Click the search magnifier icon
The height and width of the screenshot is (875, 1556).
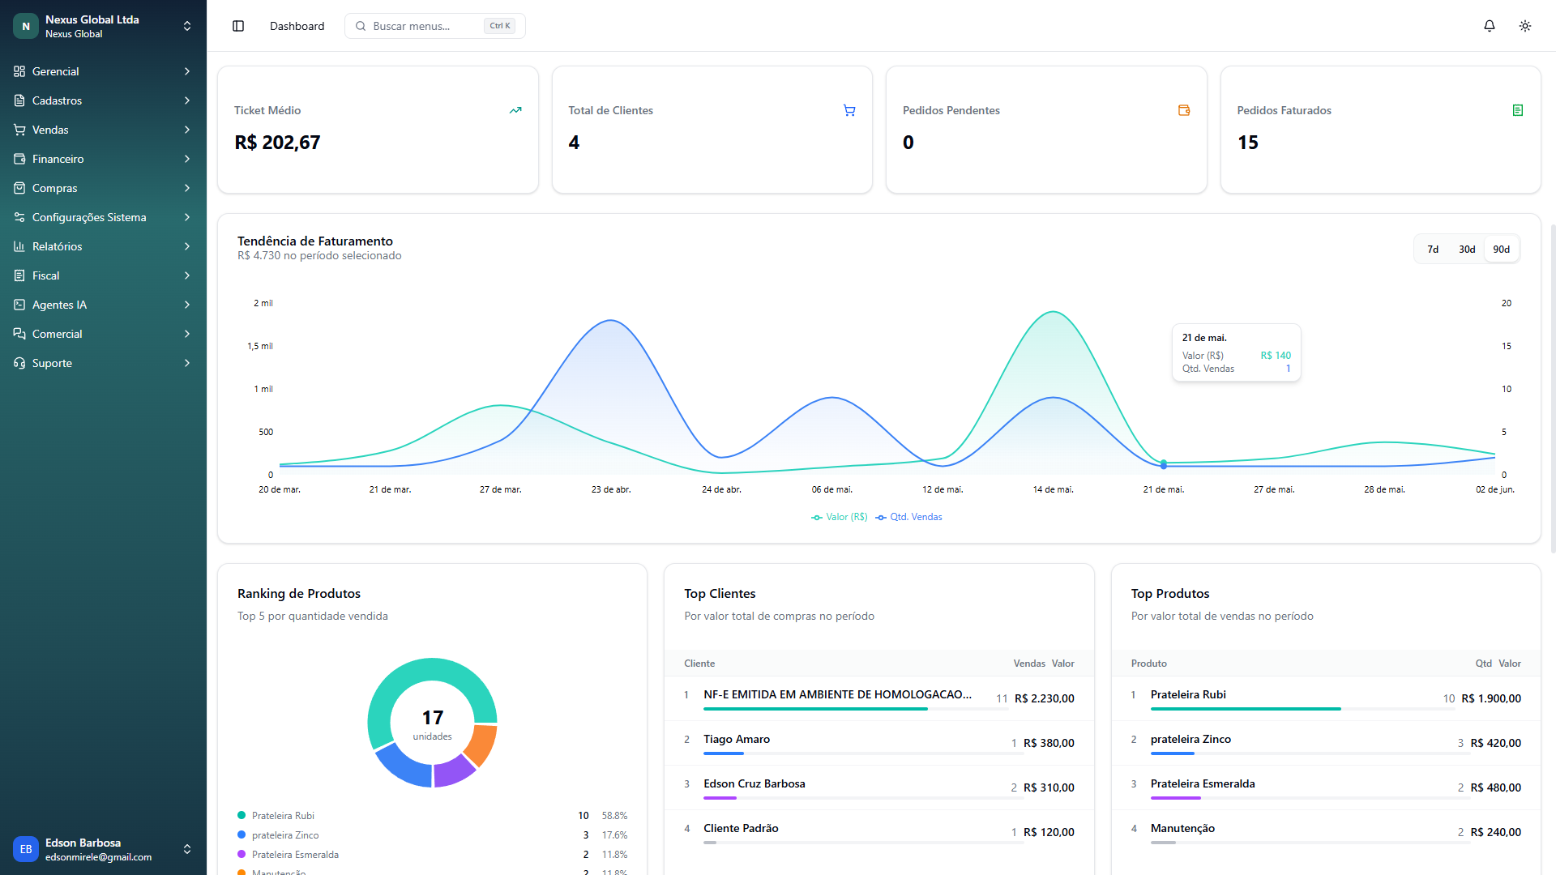361,26
